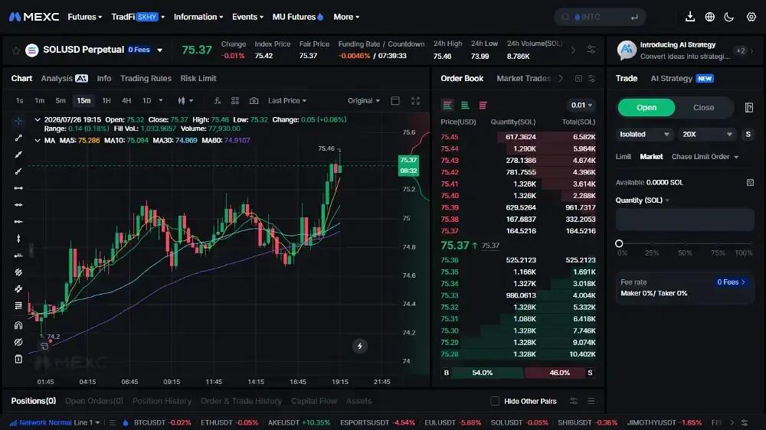
Task: Open the settings gear icon
Action: click(x=751, y=17)
